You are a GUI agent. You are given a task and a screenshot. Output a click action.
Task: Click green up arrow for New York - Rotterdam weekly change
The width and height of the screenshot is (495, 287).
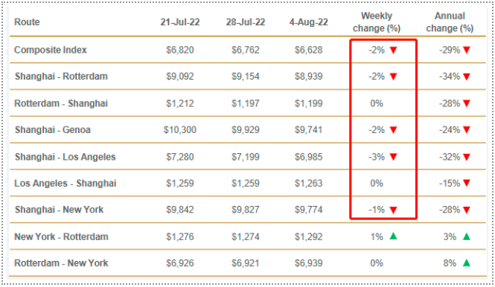[393, 236]
